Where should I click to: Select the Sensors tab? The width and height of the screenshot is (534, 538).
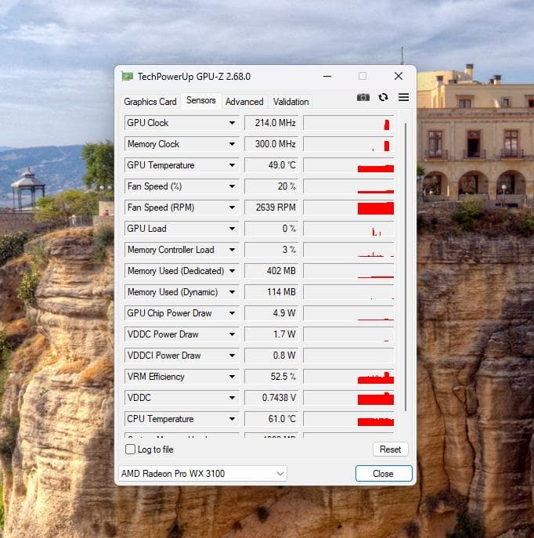point(201,100)
